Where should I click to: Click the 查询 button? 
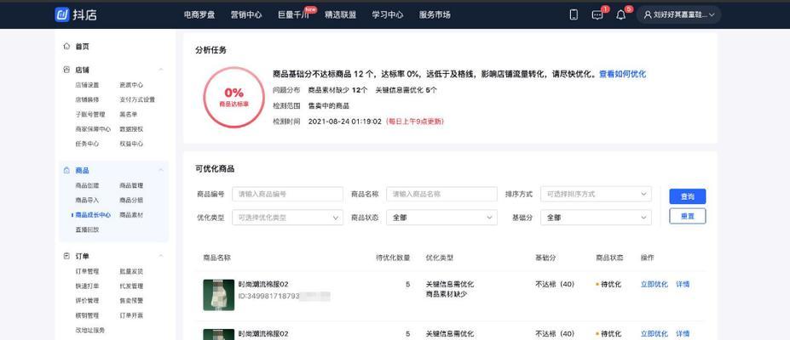pyautogui.click(x=687, y=196)
